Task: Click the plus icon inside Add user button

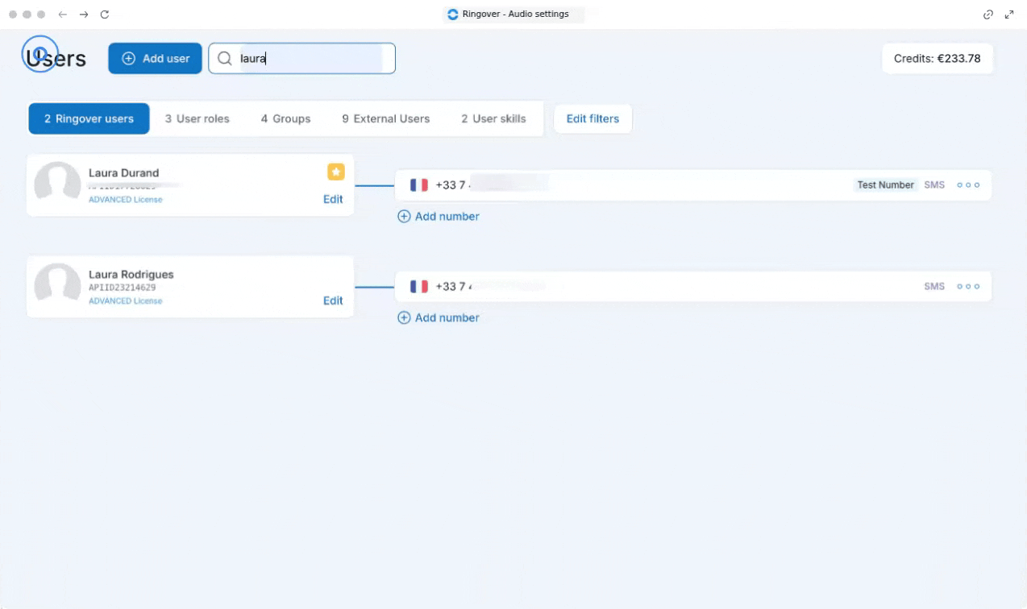Action: (128, 59)
